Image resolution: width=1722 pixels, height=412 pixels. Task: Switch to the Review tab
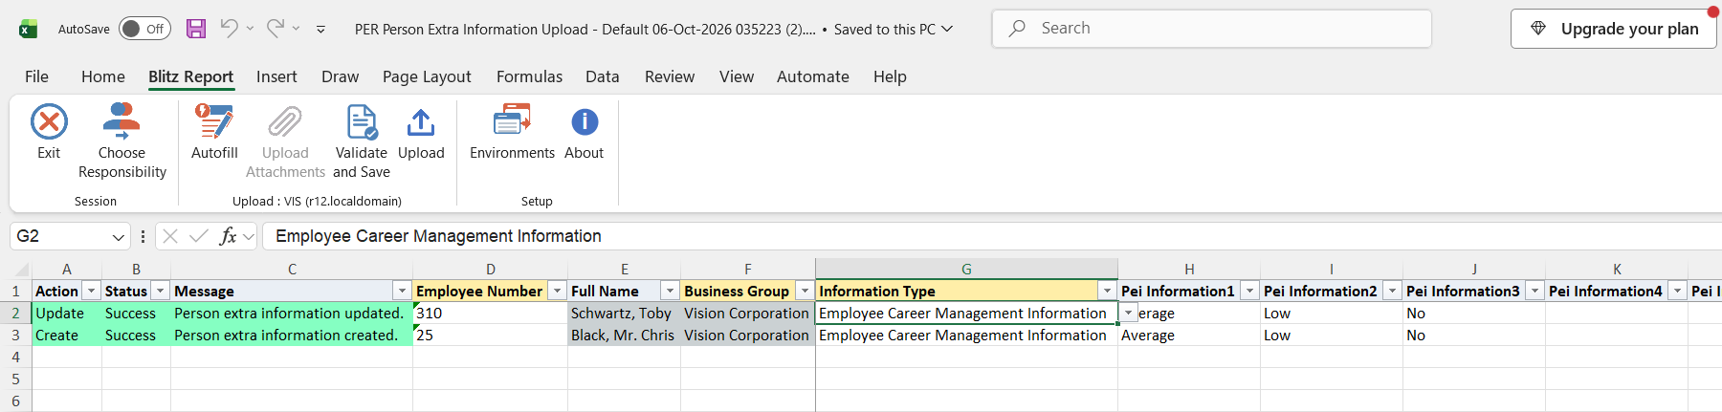click(x=670, y=76)
